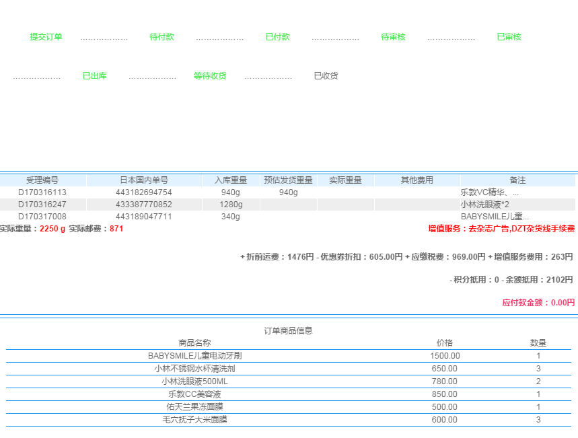Click the 940g warehouse weight cell
This screenshot has height=438, width=578.
point(231,192)
